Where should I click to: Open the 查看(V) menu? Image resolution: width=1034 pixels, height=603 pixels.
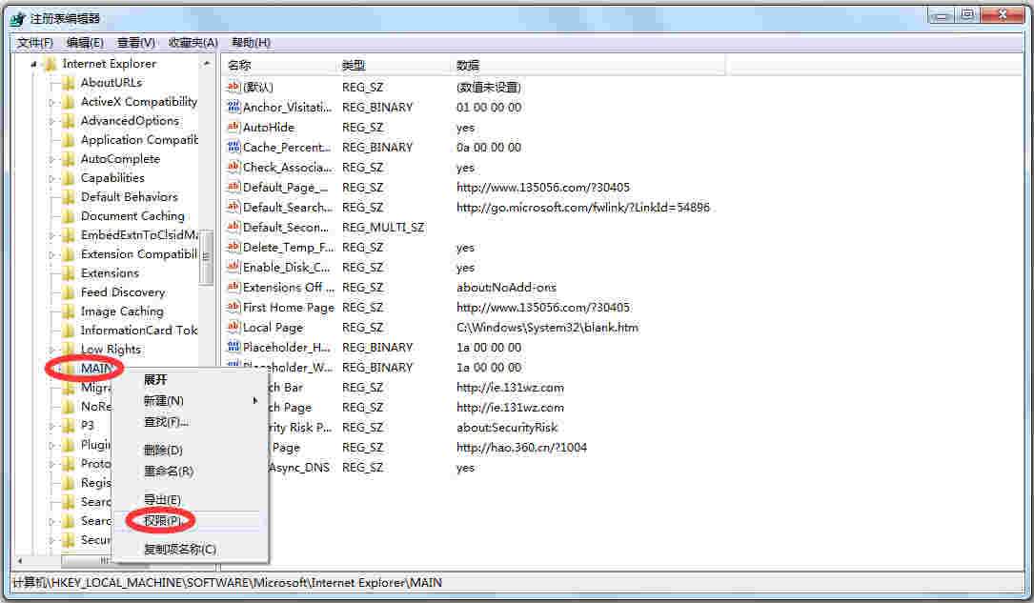(x=136, y=43)
